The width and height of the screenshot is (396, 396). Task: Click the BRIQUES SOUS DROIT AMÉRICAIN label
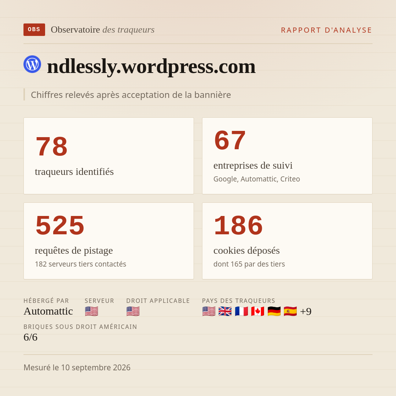click(x=80, y=327)
